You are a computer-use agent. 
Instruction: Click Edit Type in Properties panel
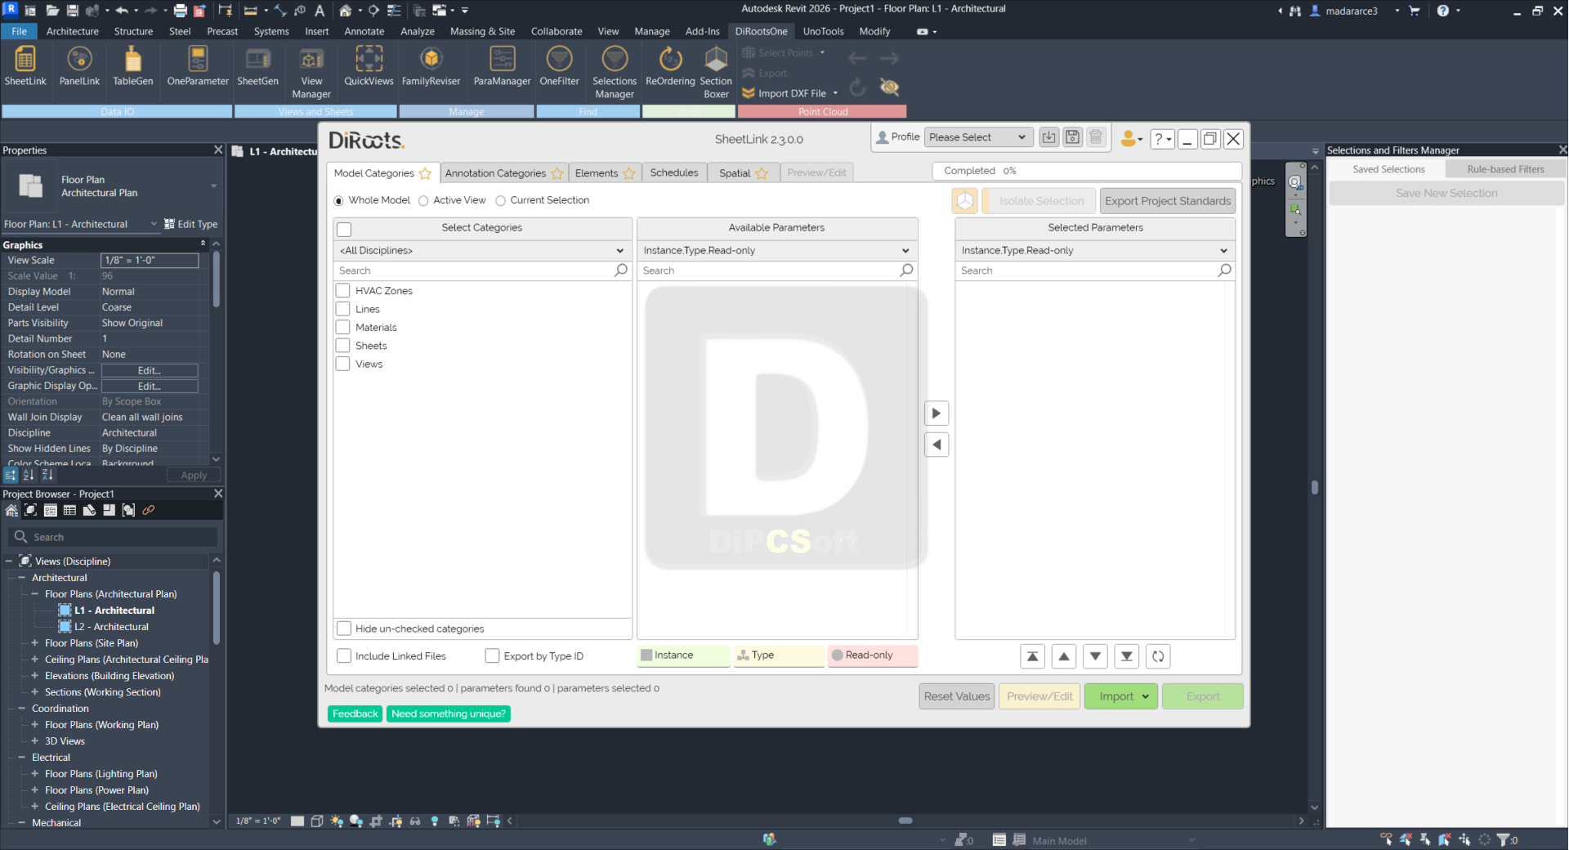tap(191, 224)
